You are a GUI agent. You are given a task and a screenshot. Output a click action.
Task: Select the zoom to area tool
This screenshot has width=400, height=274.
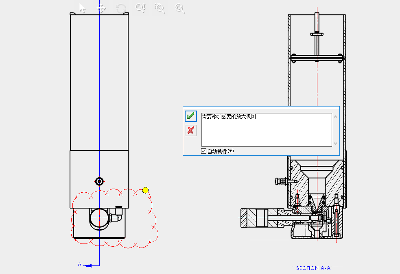[160, 8]
